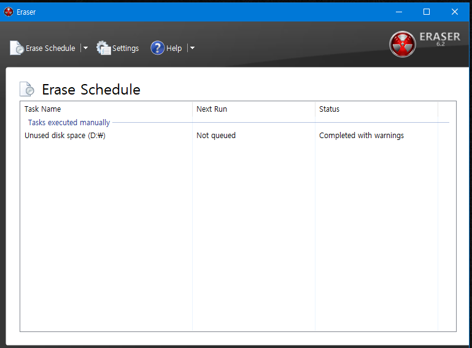Expand the Help dropdown arrow

(x=192, y=48)
